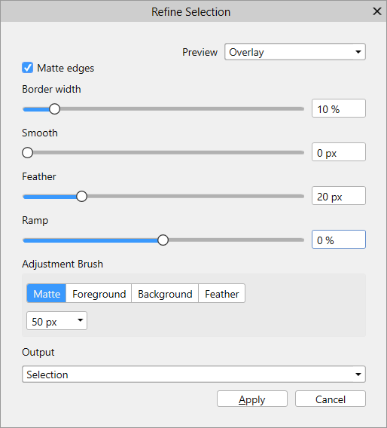The width and height of the screenshot is (387, 428).
Task: Select the Background adjustment brush mode
Action: click(x=165, y=293)
